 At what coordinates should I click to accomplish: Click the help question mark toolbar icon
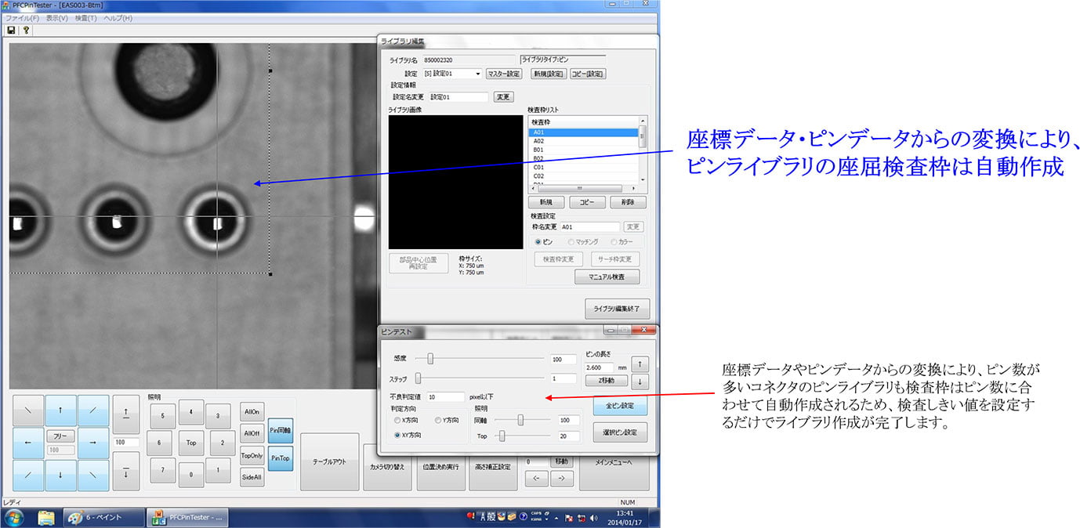pyautogui.click(x=26, y=30)
